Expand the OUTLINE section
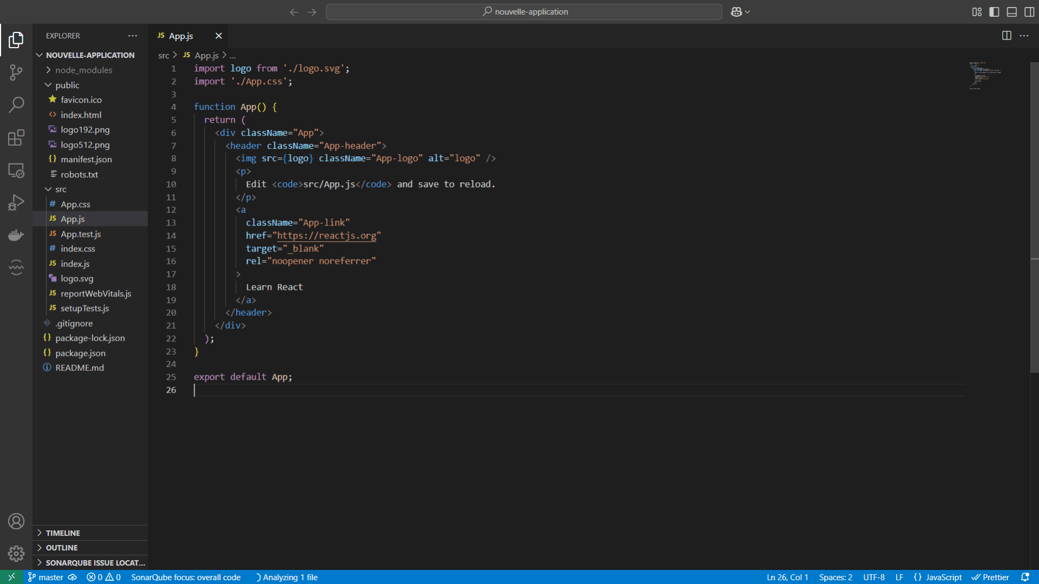 pyautogui.click(x=90, y=548)
